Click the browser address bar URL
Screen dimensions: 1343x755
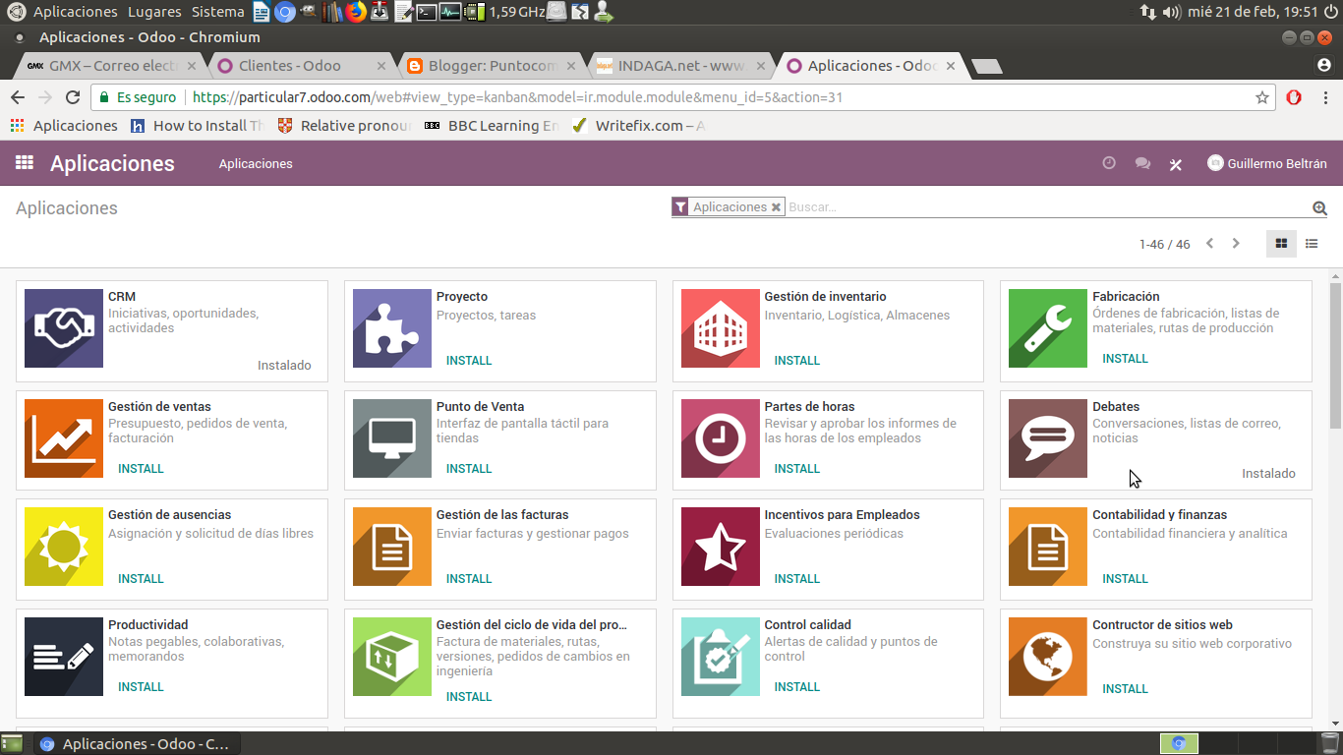click(x=517, y=97)
